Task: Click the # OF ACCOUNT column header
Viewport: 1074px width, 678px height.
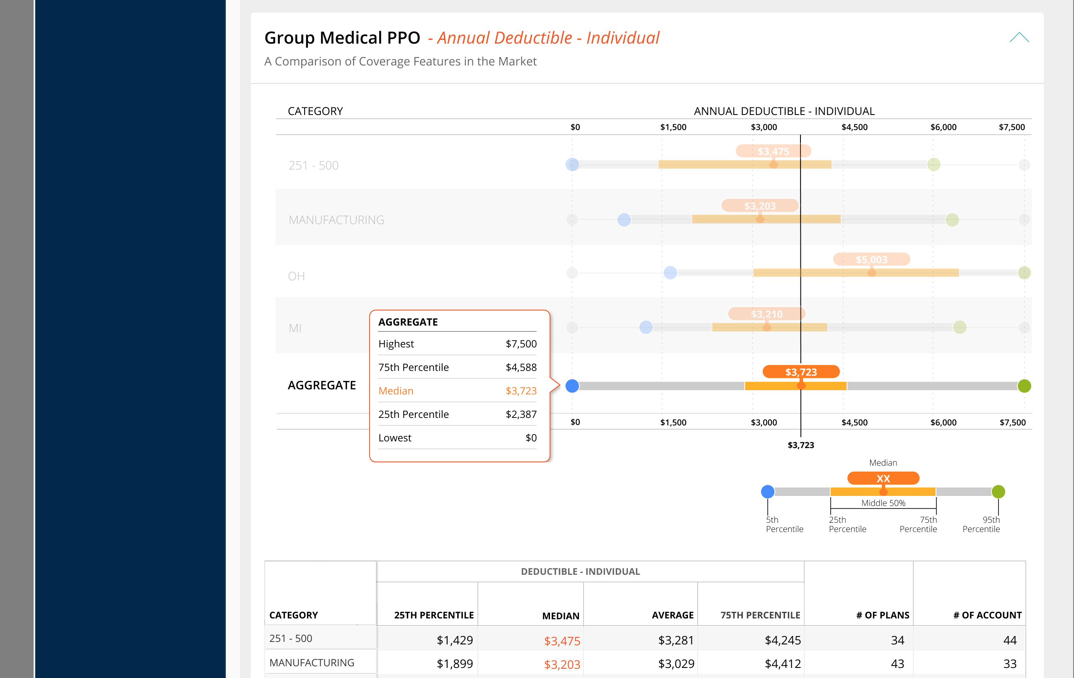Action: [x=987, y=615]
